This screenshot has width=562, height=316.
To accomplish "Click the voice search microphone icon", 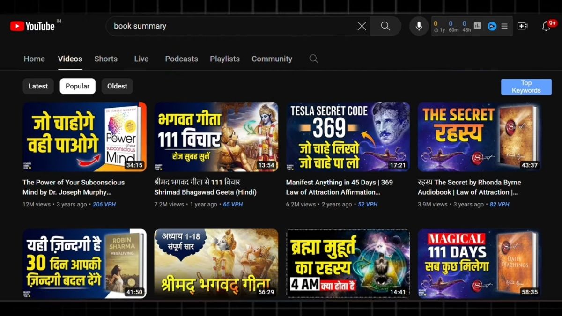I will tap(418, 26).
